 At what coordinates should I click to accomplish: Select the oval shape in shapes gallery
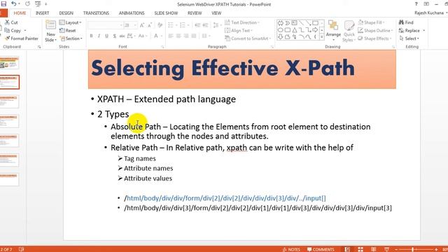click(x=280, y=29)
